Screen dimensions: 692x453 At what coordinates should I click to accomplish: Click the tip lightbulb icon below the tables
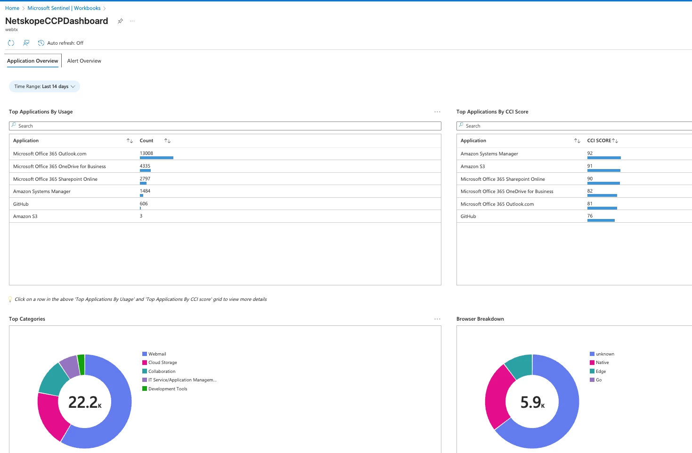pyautogui.click(x=10, y=299)
